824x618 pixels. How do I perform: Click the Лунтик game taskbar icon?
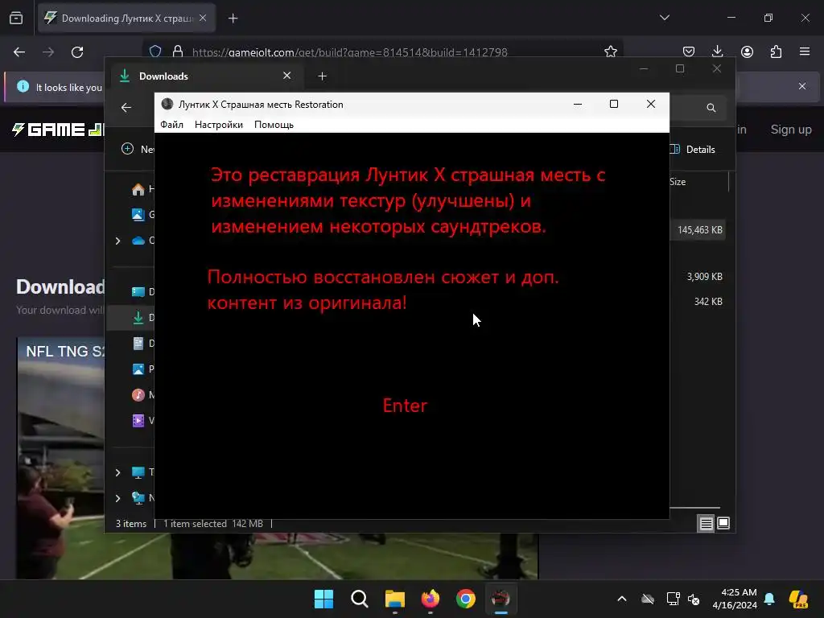tap(501, 599)
